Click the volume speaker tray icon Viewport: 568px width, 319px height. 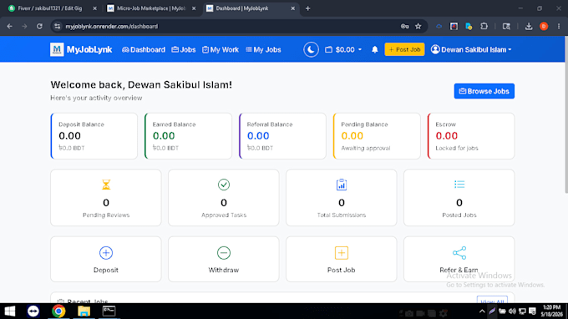pos(512,311)
